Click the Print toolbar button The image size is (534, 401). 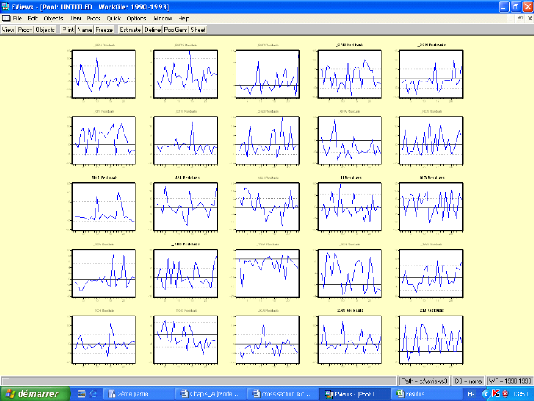click(x=67, y=30)
